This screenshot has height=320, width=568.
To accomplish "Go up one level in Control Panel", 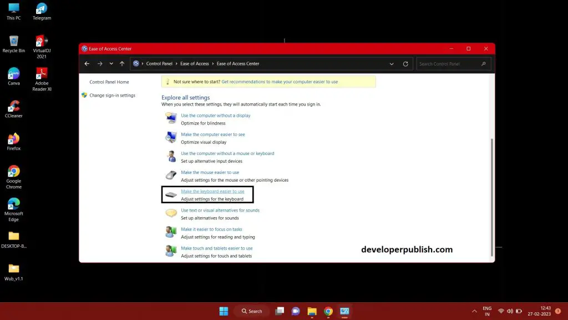I will (x=122, y=63).
